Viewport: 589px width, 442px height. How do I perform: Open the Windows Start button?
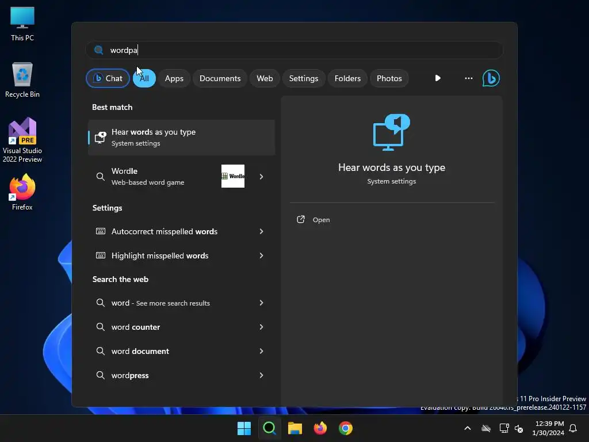[244, 428]
